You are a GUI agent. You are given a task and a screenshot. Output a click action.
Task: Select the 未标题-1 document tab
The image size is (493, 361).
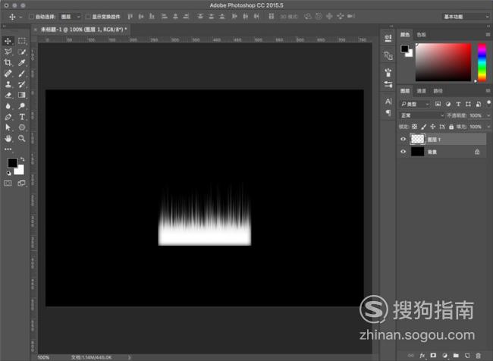(x=83, y=30)
